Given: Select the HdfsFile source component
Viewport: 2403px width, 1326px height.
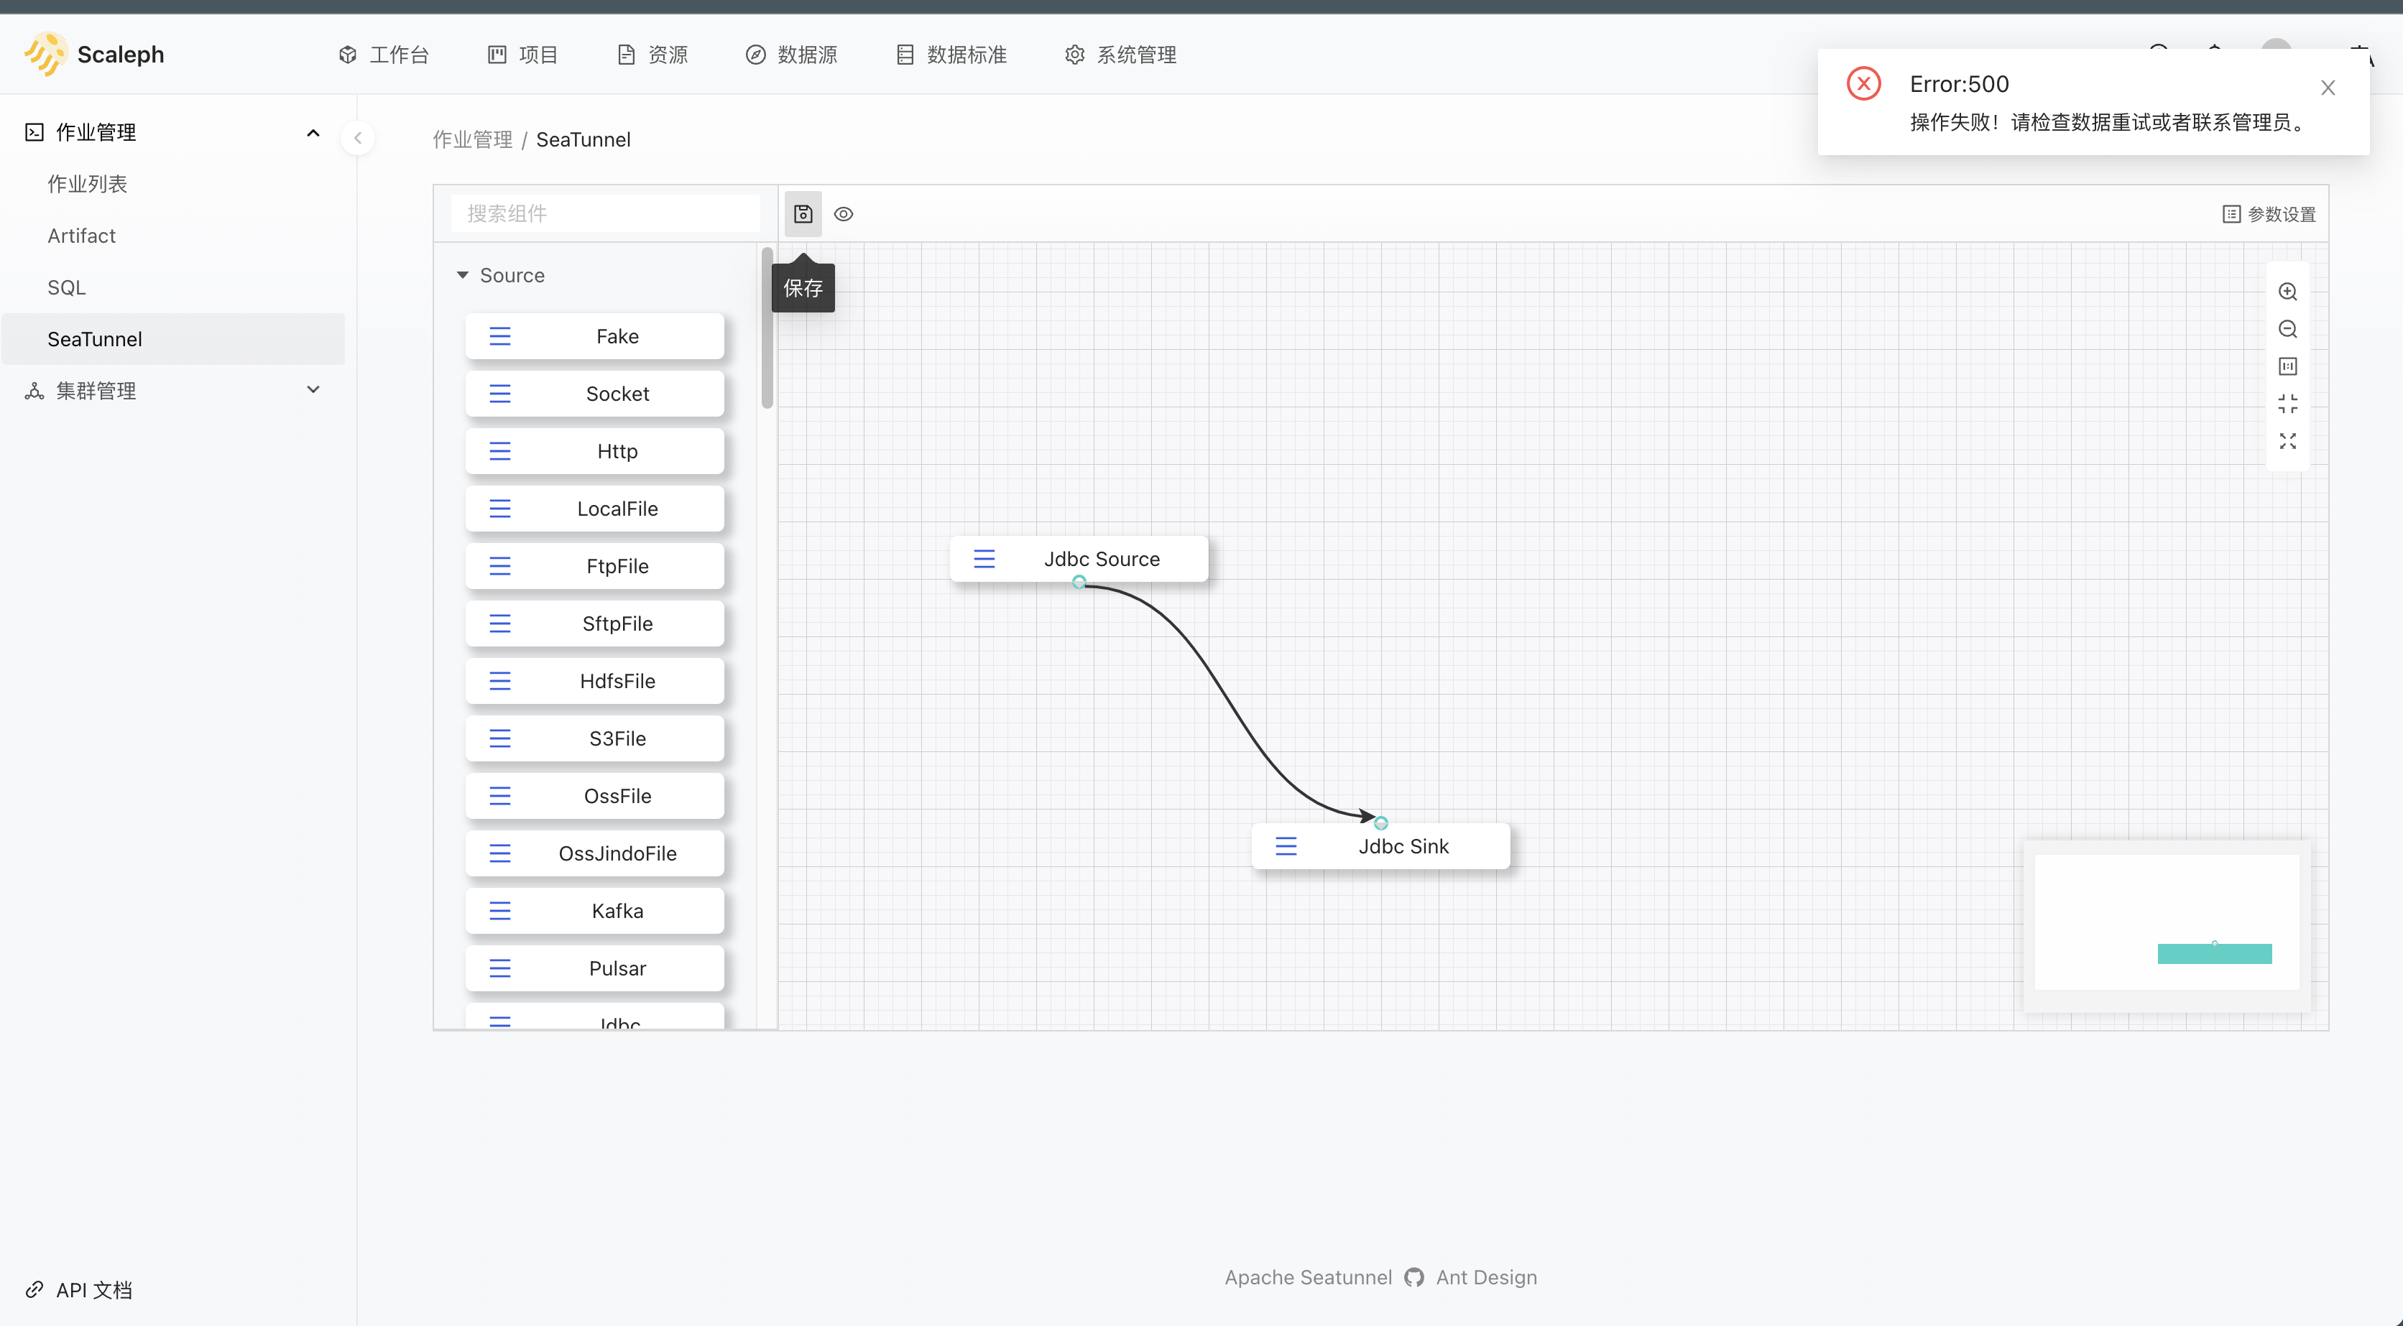Looking at the screenshot, I should click(x=594, y=681).
